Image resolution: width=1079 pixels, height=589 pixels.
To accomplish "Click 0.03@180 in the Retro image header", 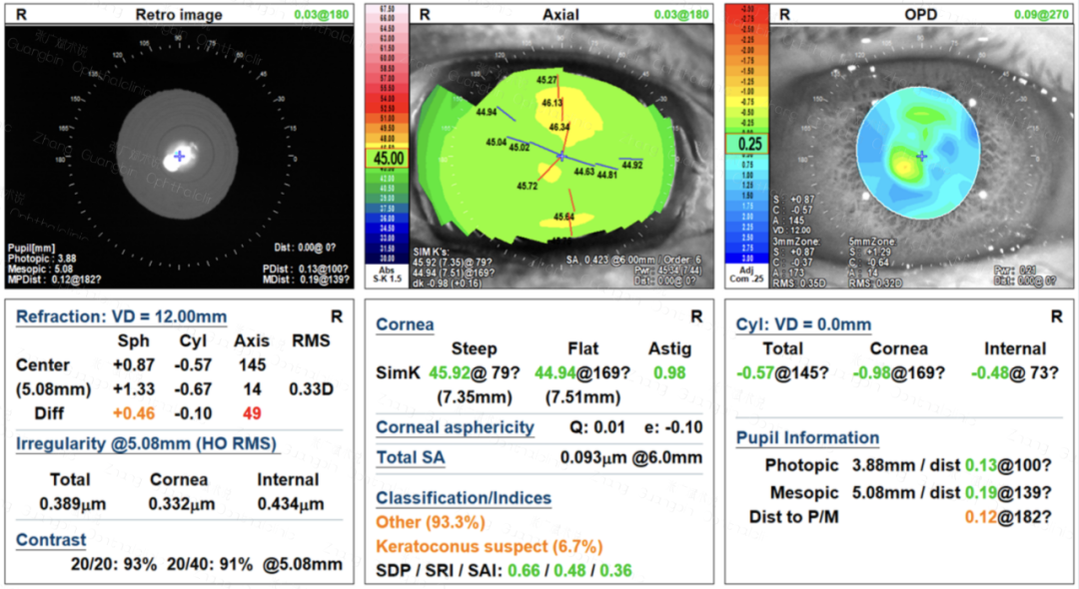I will click(x=322, y=14).
